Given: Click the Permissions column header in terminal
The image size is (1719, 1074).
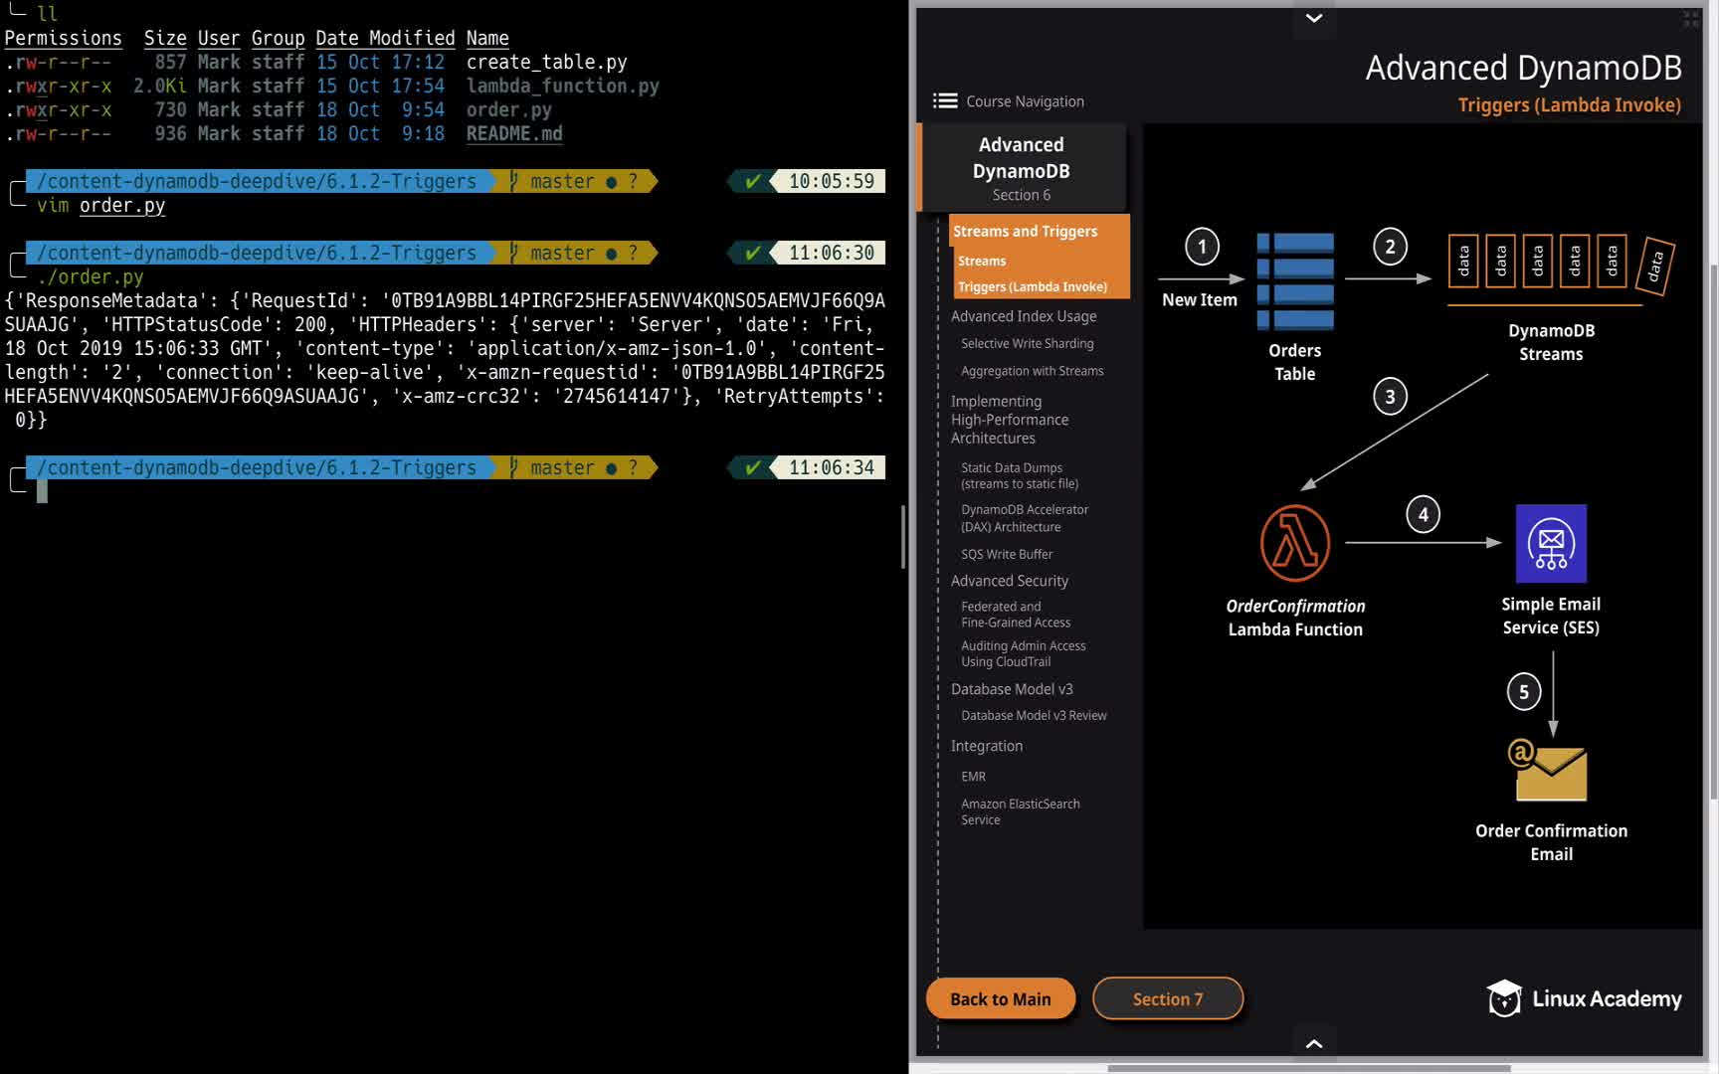Looking at the screenshot, I should coord(63,38).
